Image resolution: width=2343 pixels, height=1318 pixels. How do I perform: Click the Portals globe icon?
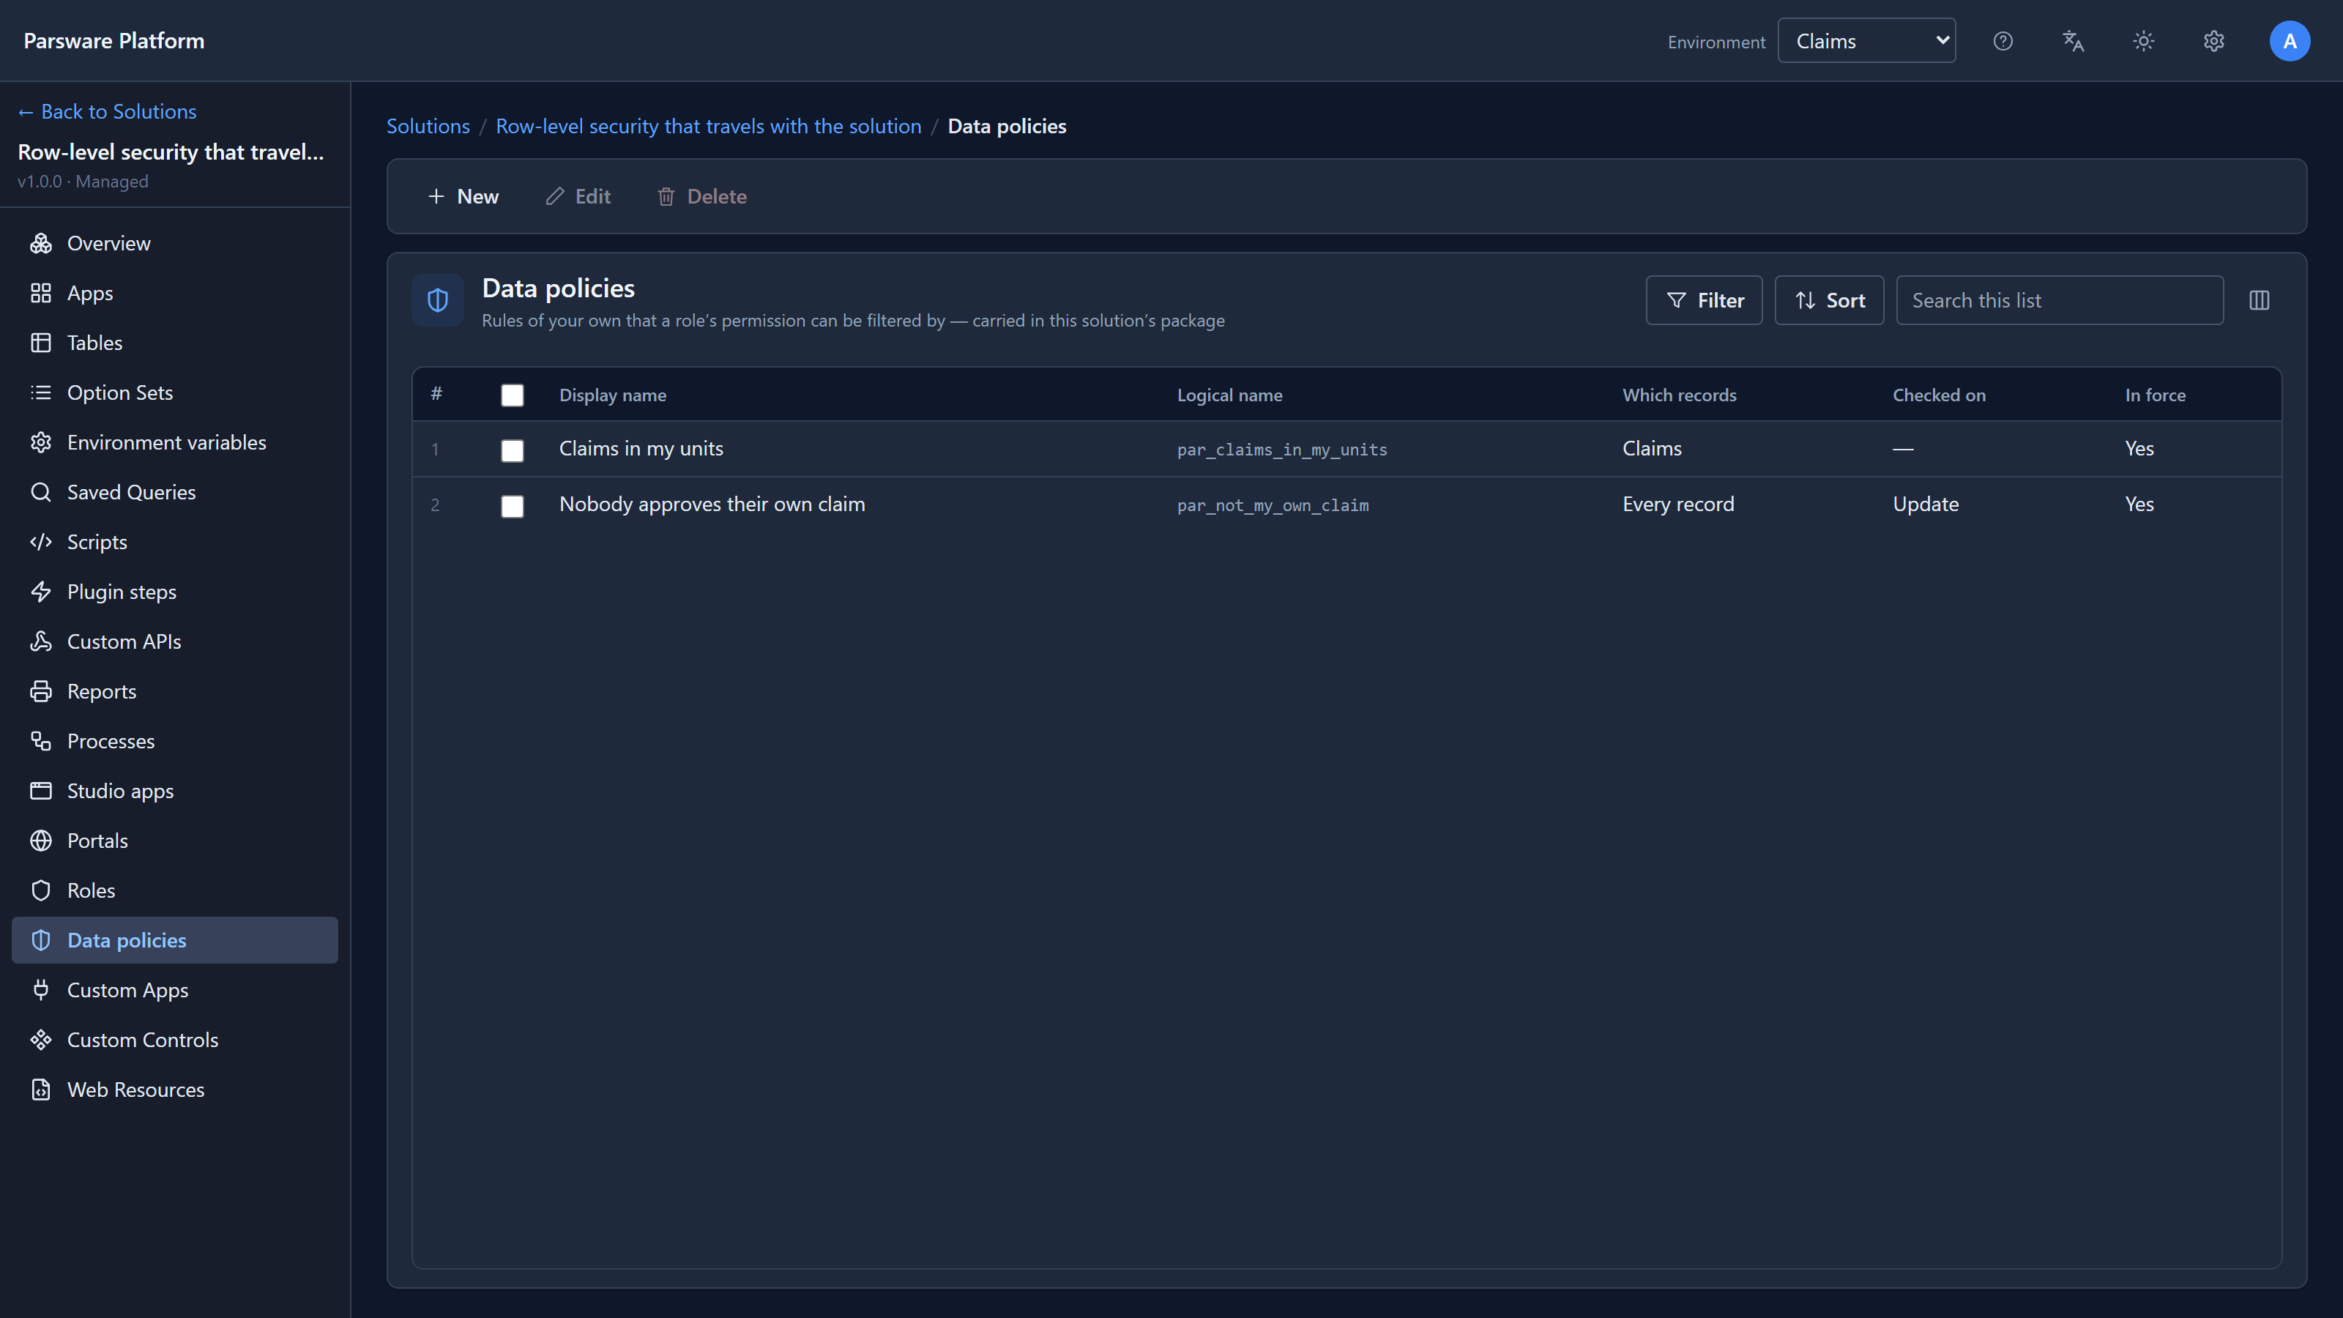(41, 841)
